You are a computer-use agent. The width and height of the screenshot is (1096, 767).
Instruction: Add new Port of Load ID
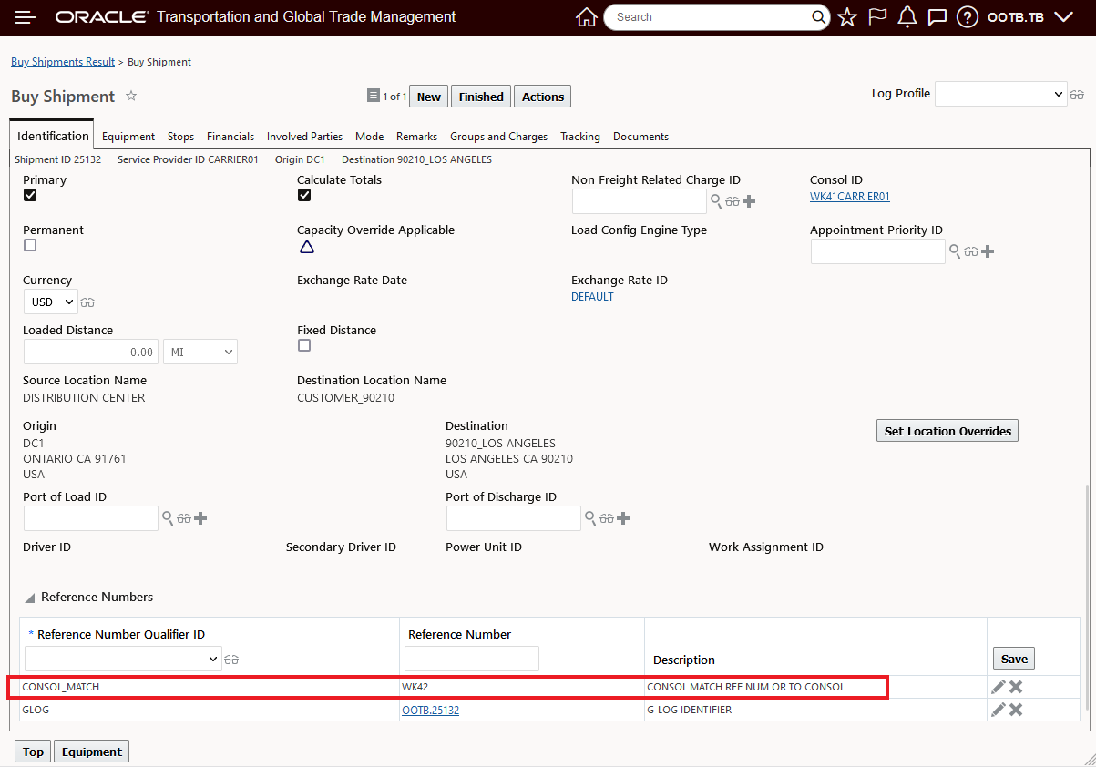(200, 518)
